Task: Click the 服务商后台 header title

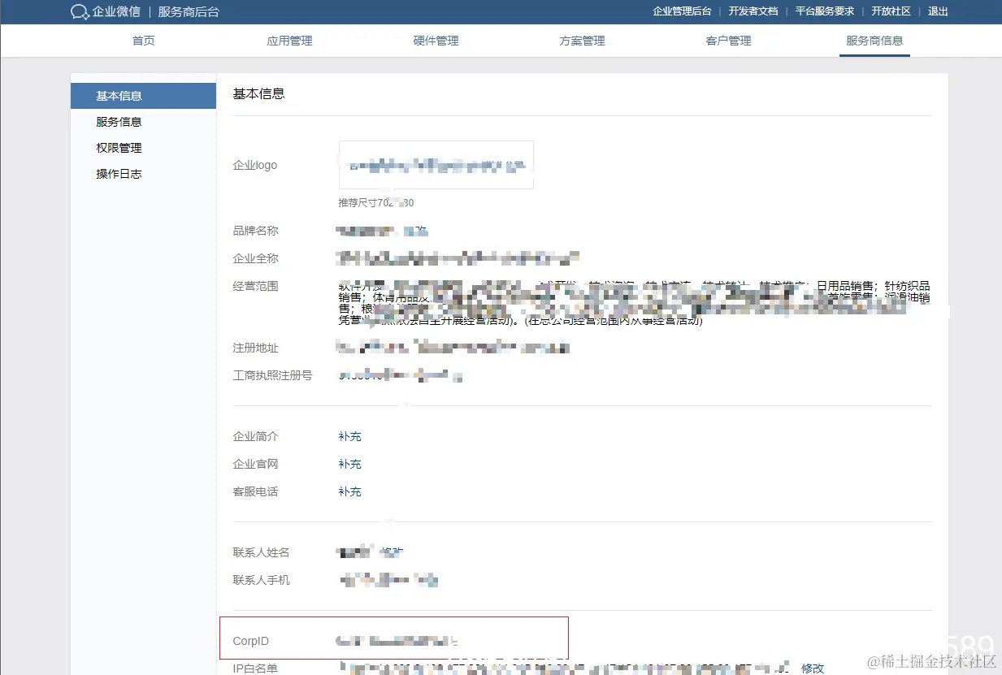Action: point(189,12)
